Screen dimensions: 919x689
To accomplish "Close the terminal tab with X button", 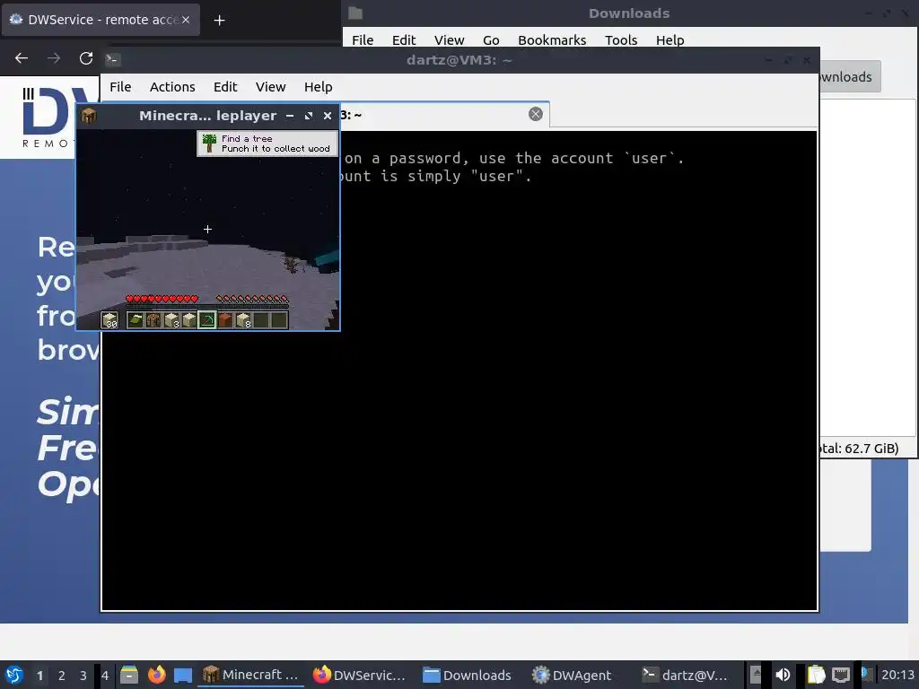I will 536,114.
